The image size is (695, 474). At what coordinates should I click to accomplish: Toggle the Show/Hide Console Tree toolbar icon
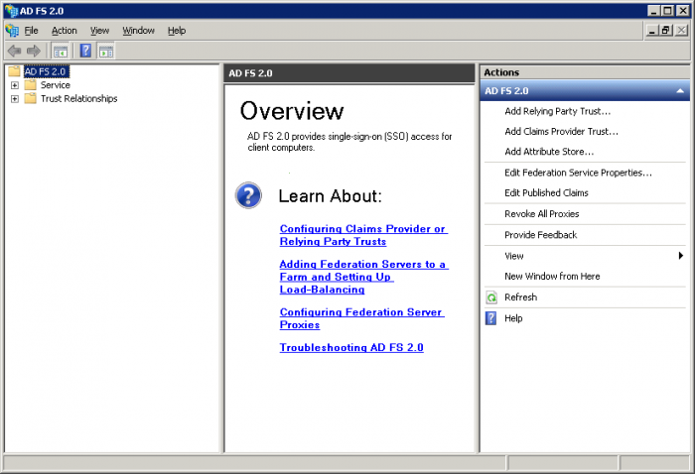click(61, 51)
